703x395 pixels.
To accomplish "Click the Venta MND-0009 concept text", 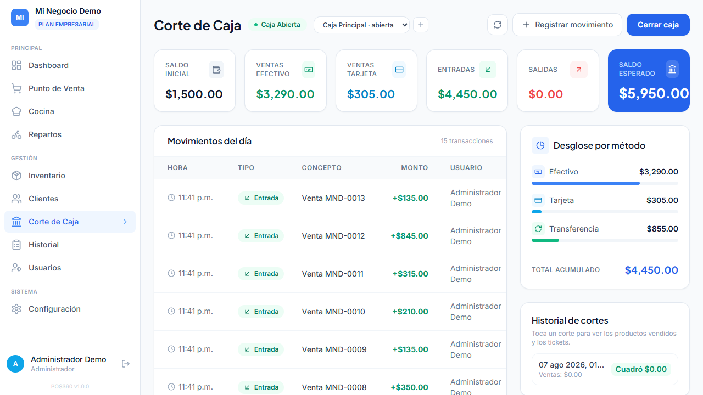I will pyautogui.click(x=334, y=349).
